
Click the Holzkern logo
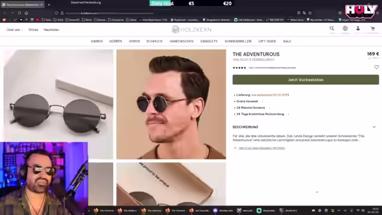coord(191,29)
